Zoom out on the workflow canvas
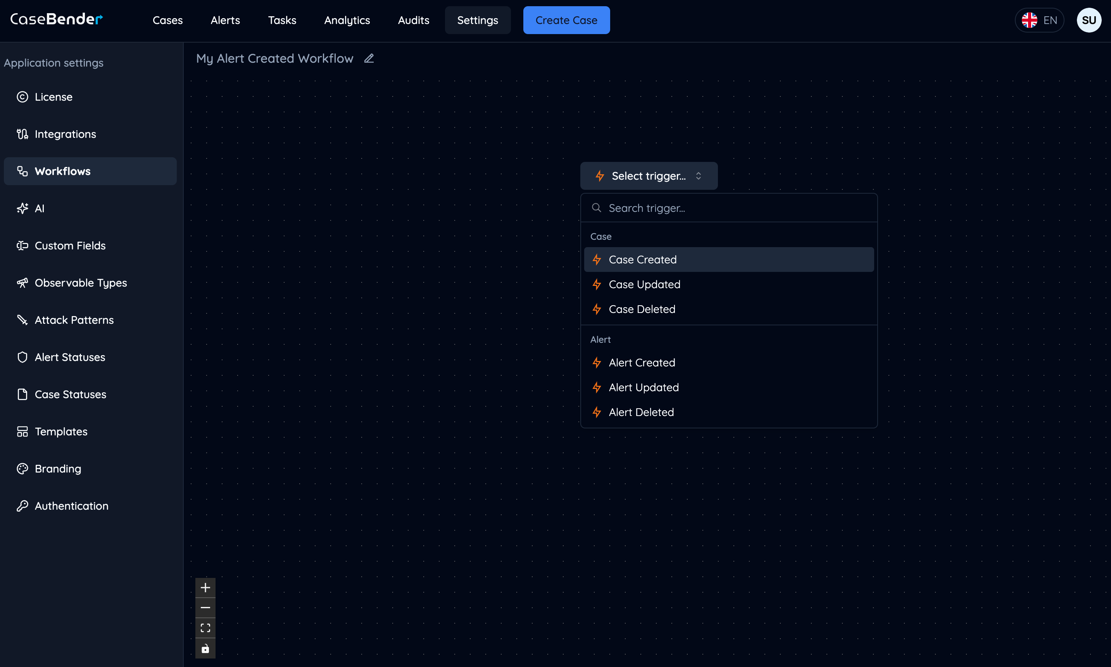This screenshot has width=1111, height=667. pyautogui.click(x=205, y=608)
